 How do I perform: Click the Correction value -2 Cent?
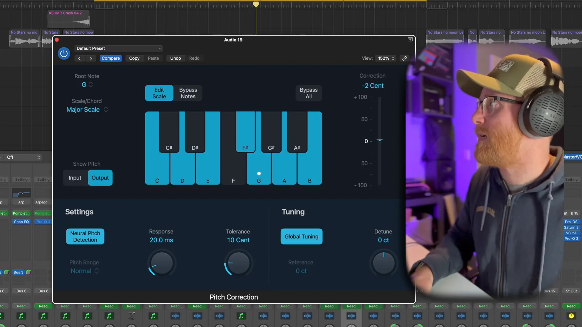pyautogui.click(x=373, y=86)
